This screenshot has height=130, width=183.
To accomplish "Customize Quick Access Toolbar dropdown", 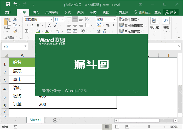I will 33,5.
